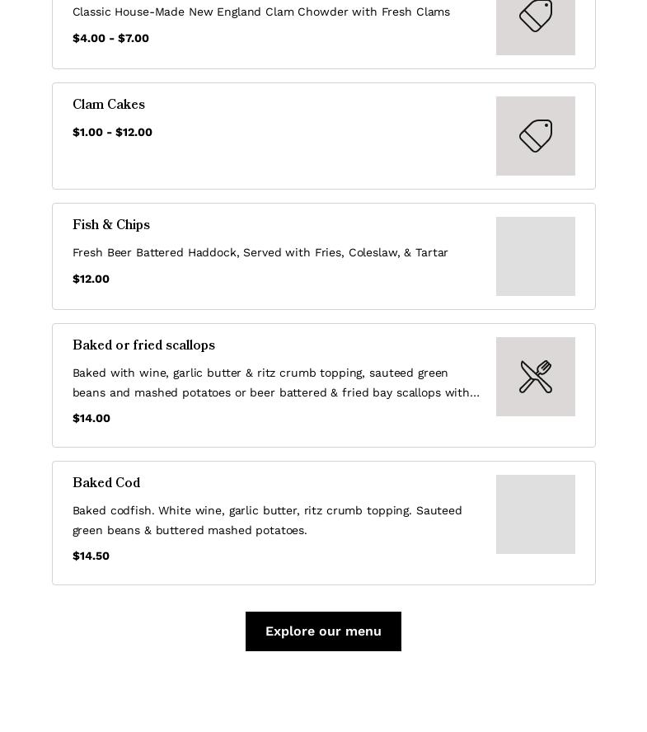Click the Fish & Chips $12.00 price

(91, 279)
